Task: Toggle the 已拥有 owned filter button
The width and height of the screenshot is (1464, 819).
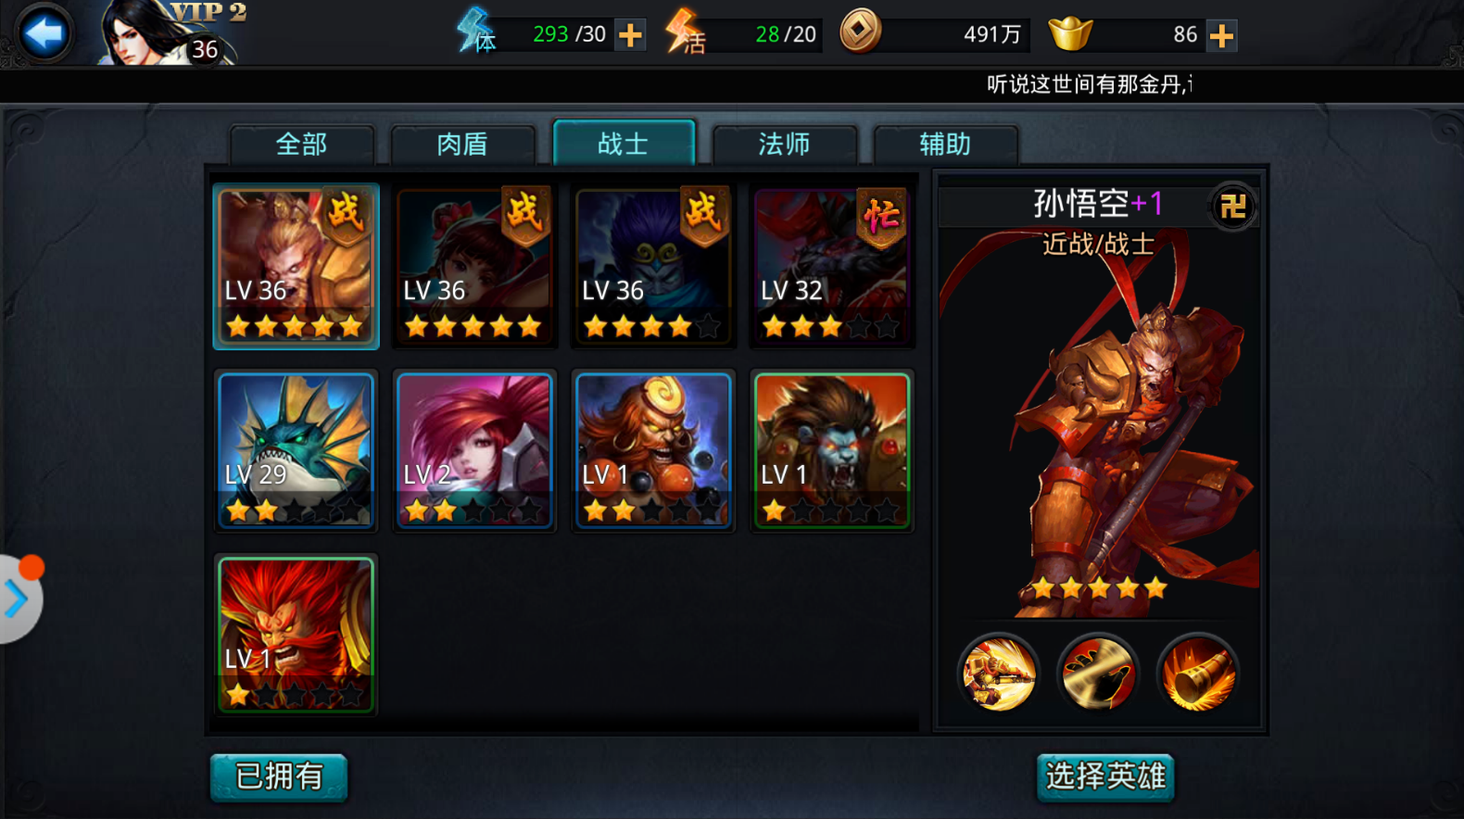Action: pyautogui.click(x=279, y=776)
